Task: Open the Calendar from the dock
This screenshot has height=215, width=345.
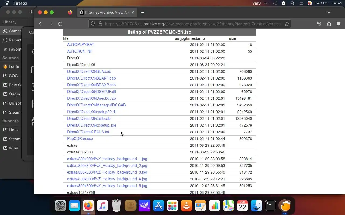Action: (x=243, y=206)
